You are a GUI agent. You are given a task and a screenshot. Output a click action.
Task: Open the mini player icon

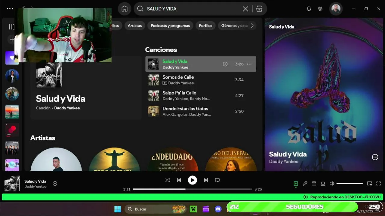[369, 183]
